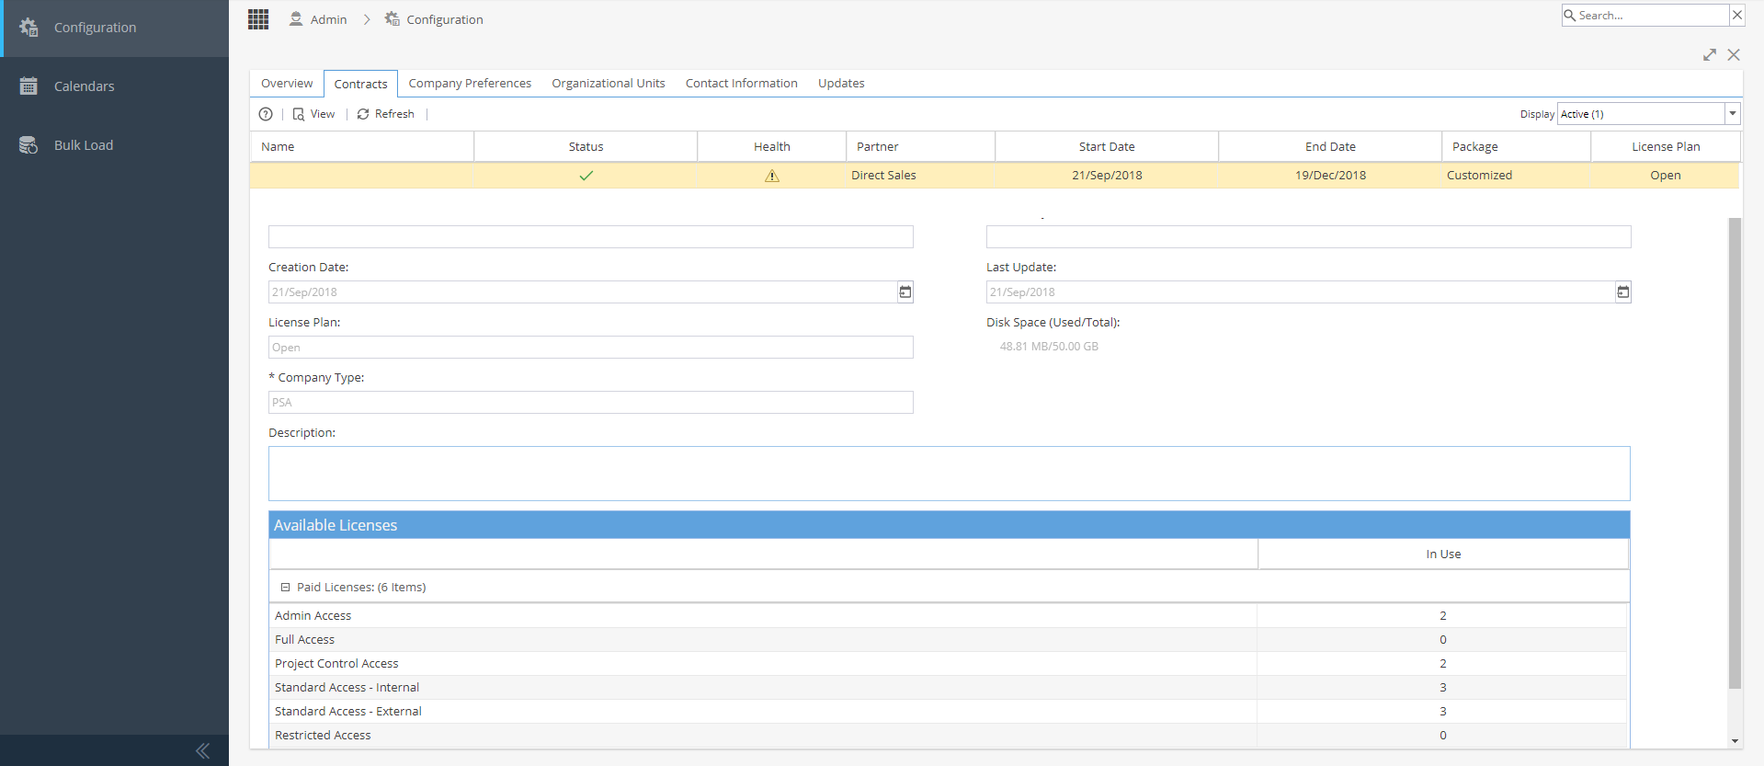Sort by the End Date column header
Viewport: 1764px width, 766px height.
pos(1330,147)
